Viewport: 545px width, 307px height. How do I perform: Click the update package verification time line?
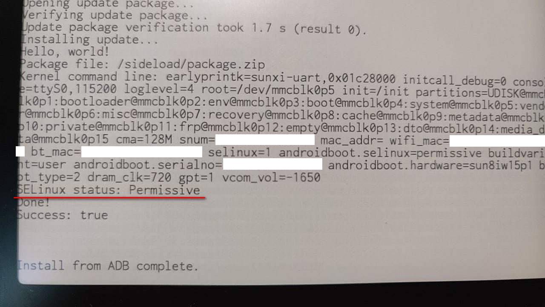coord(194,28)
